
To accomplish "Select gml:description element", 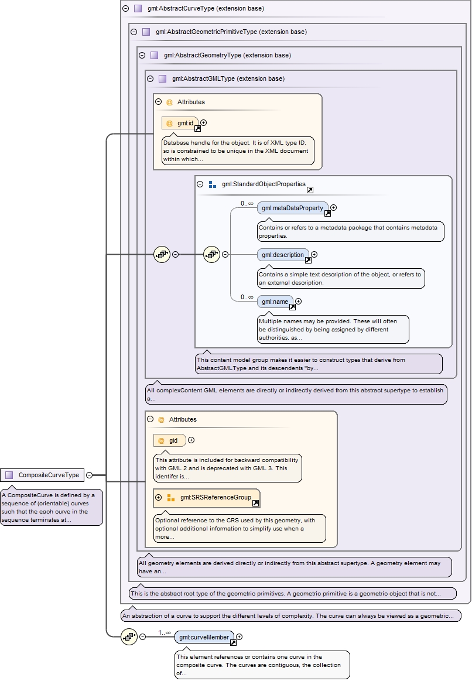I will 283,255.
